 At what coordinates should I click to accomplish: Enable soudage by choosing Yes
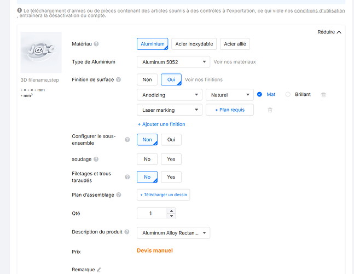tap(171, 159)
